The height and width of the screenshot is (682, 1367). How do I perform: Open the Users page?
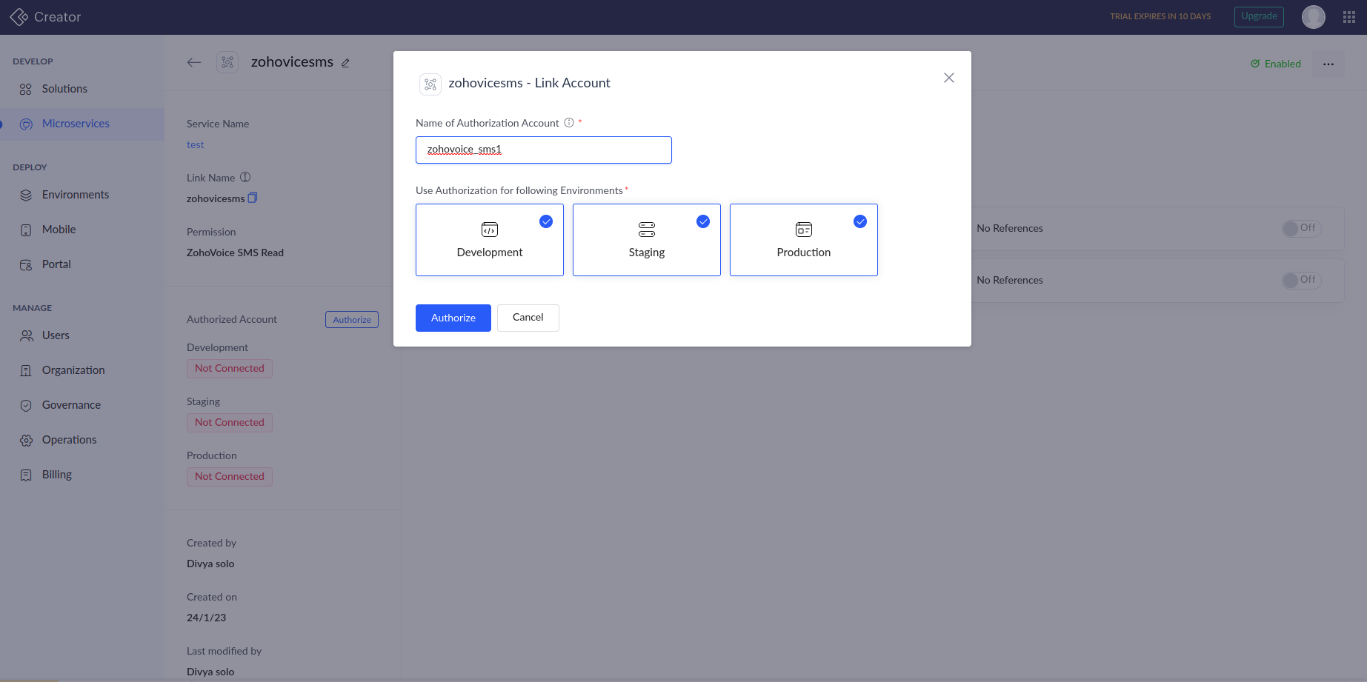[56, 335]
